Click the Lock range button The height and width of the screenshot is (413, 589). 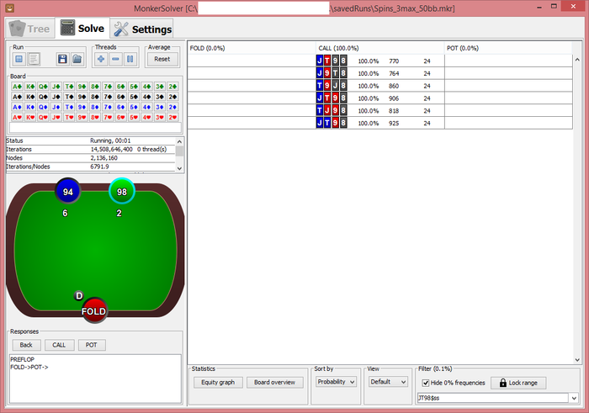pyautogui.click(x=518, y=383)
